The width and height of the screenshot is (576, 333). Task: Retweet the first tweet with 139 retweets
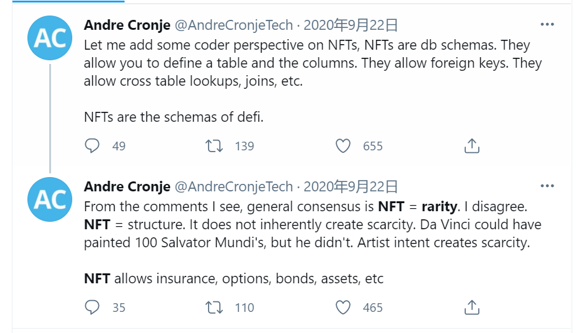[x=214, y=146]
